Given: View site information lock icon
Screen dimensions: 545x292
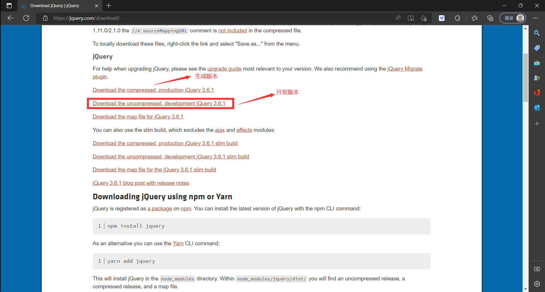Looking at the screenshot, I should [x=45, y=18].
